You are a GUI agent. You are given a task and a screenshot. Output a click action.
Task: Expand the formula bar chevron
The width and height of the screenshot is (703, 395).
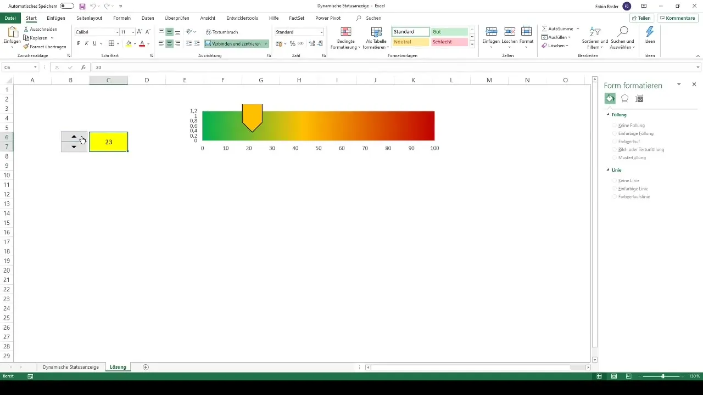(x=698, y=67)
